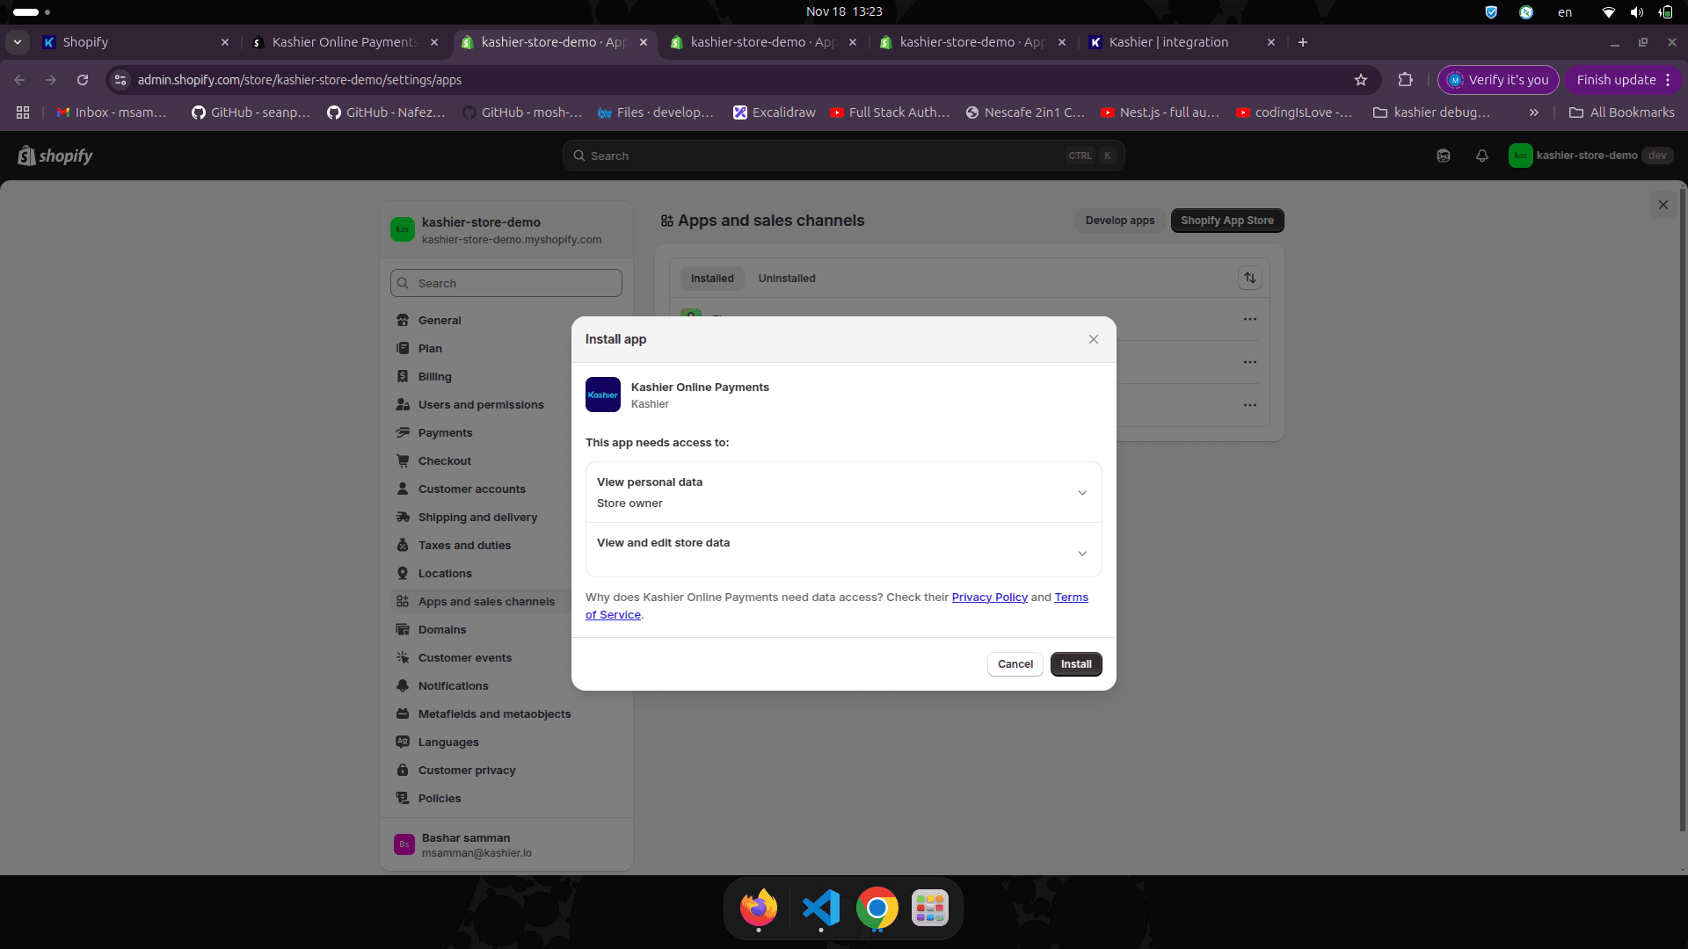The height and width of the screenshot is (949, 1688).
Task: Click the Develop apps button
Action: coord(1120,221)
